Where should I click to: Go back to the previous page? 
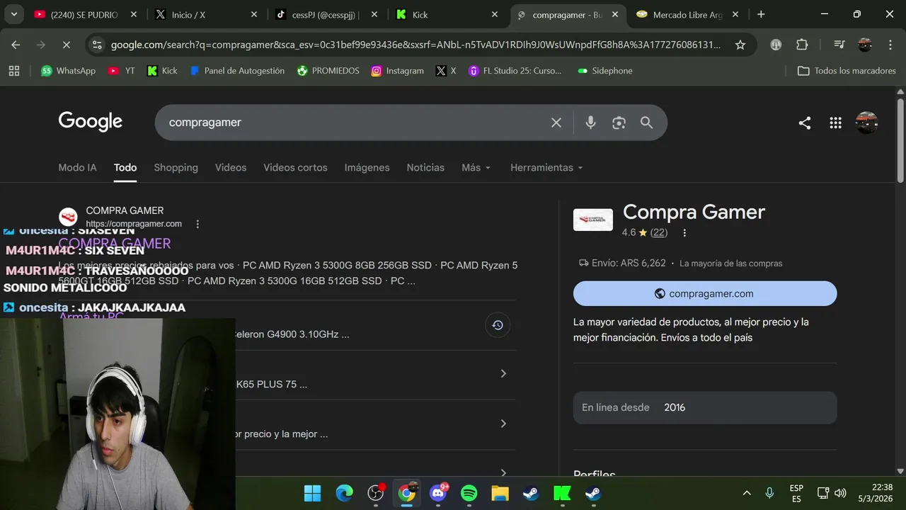(x=16, y=45)
